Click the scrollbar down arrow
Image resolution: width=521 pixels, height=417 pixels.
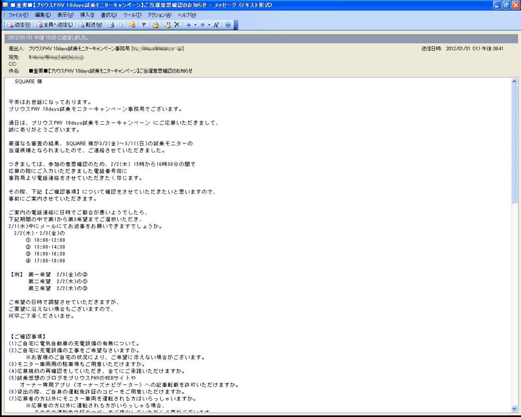(514, 408)
